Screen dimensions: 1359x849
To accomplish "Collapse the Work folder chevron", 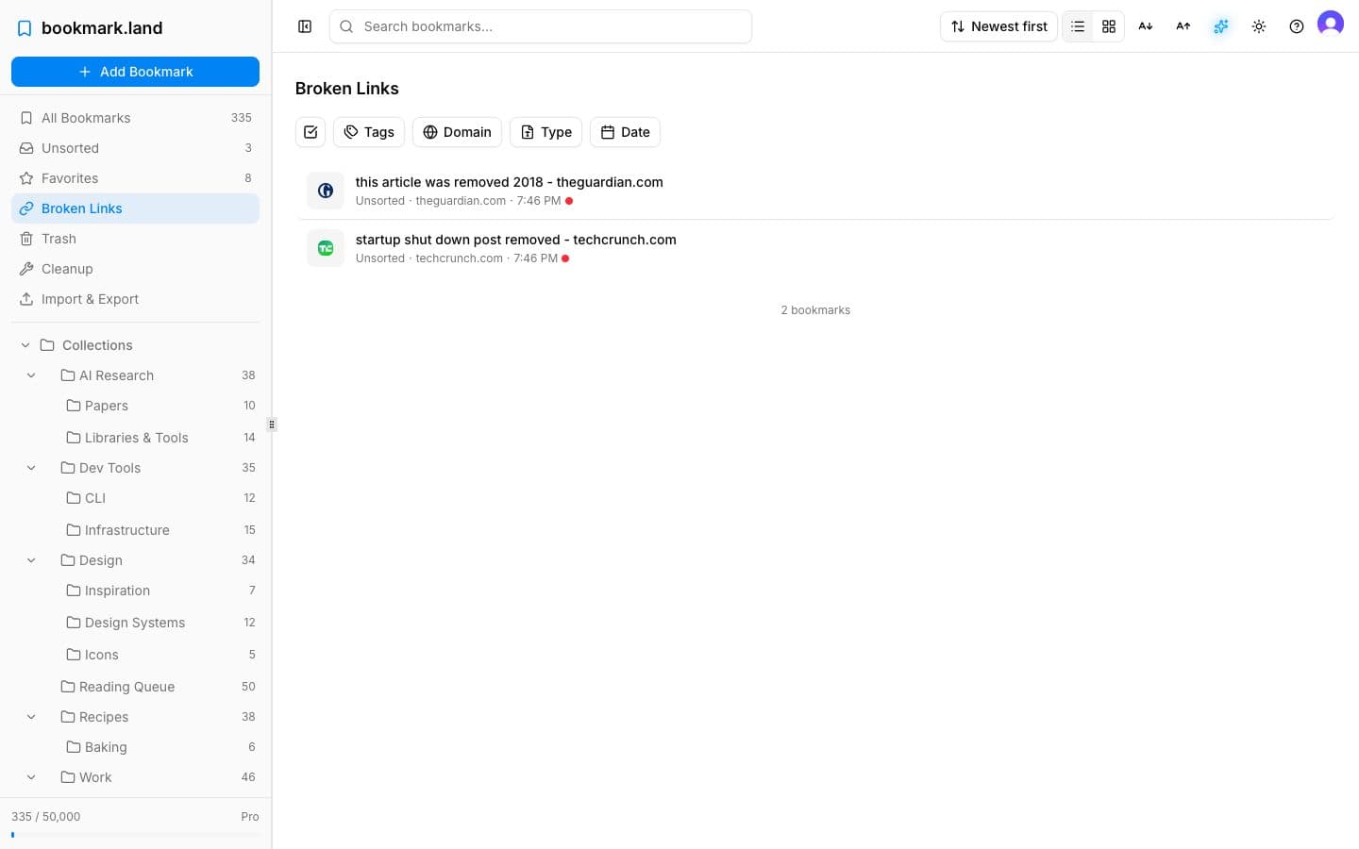I will (31, 777).
